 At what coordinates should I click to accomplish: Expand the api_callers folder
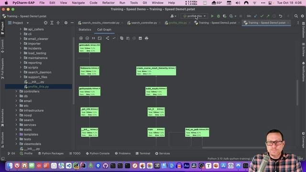pos(21,29)
